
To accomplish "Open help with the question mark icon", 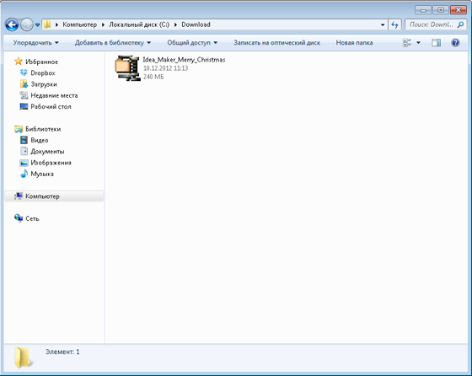I will pos(455,43).
